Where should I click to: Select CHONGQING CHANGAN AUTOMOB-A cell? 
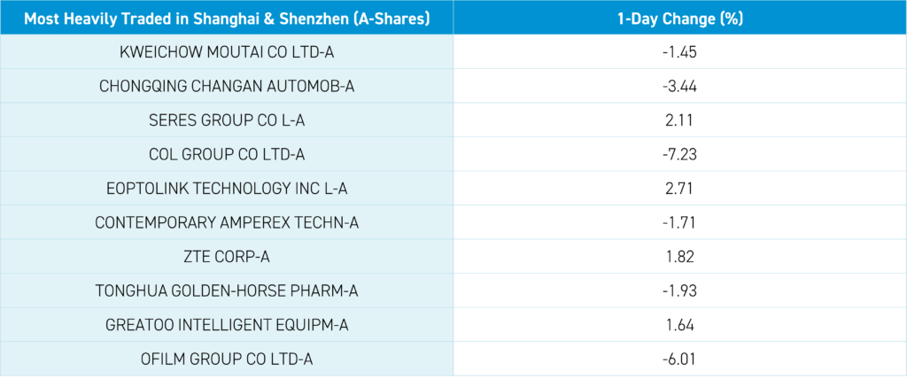point(227,86)
